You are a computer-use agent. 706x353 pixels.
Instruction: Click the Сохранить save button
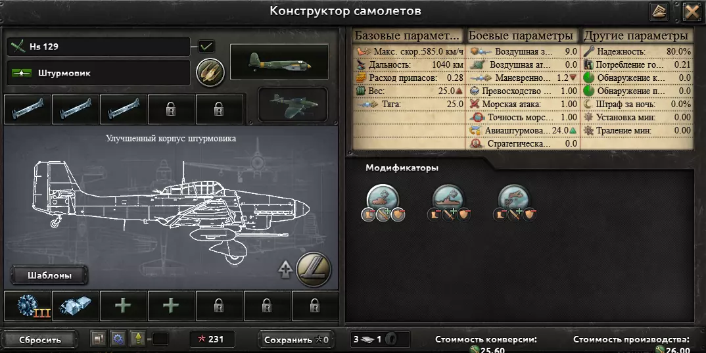(x=296, y=339)
